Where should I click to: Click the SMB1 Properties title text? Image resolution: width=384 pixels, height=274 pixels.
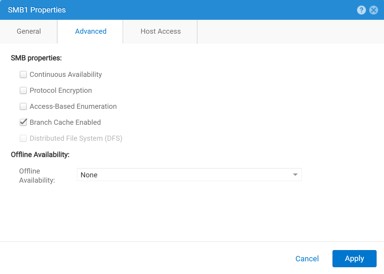click(37, 10)
